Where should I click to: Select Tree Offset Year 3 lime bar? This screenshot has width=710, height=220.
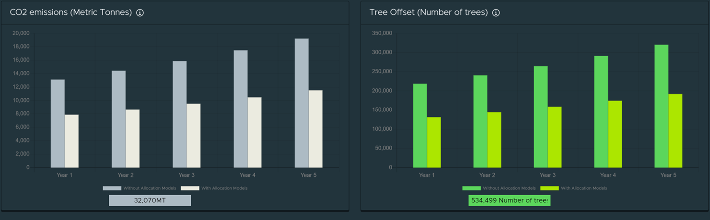point(555,137)
